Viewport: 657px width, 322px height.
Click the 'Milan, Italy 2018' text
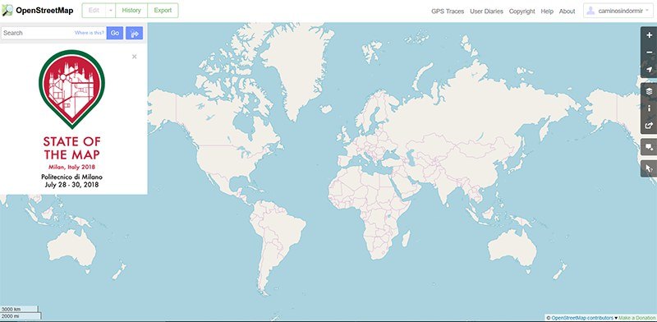point(71,168)
